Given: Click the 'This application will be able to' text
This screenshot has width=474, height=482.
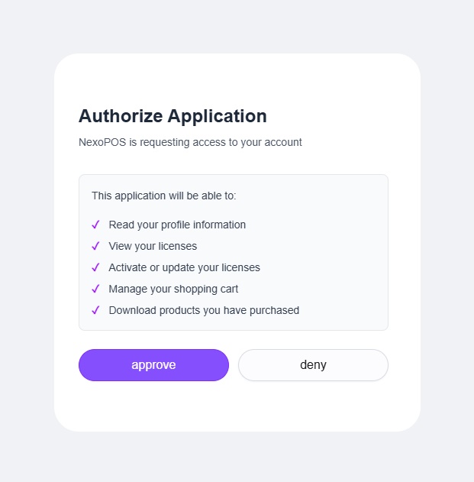Looking at the screenshot, I should coord(164,196).
